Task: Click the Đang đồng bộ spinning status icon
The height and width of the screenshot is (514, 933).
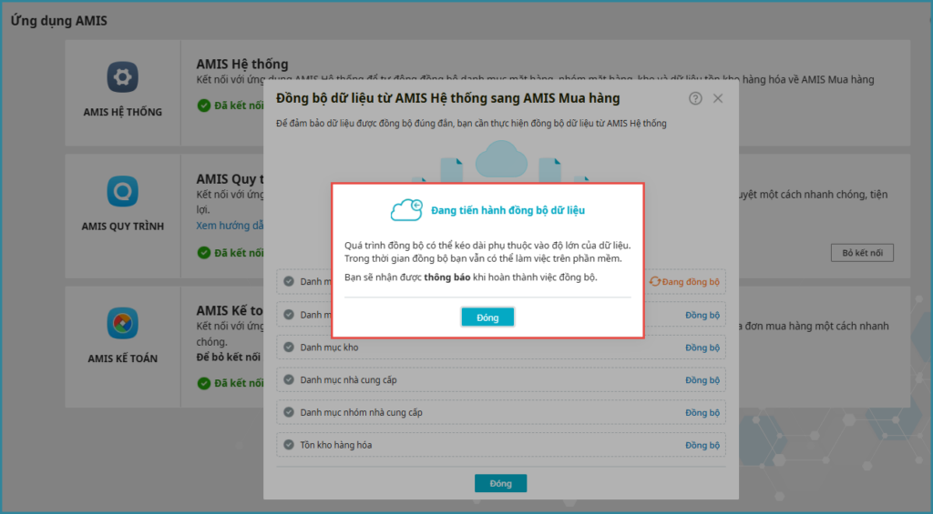Action: coord(654,282)
